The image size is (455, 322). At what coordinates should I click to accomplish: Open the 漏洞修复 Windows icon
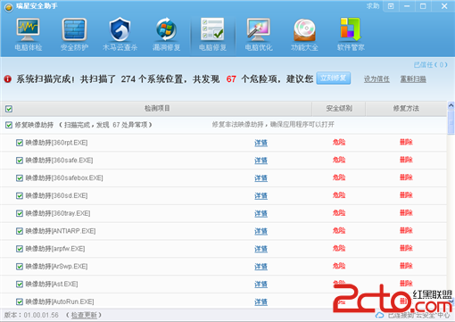pyautogui.click(x=166, y=29)
